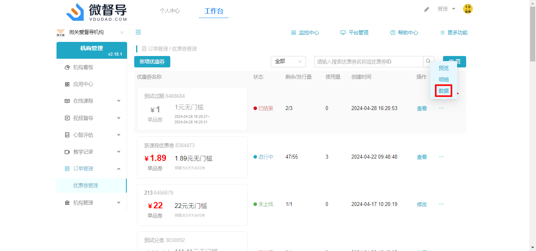Viewport: 536px width, 251px height.
Task: Open the 全部 status filter dropdown
Action: point(288,61)
